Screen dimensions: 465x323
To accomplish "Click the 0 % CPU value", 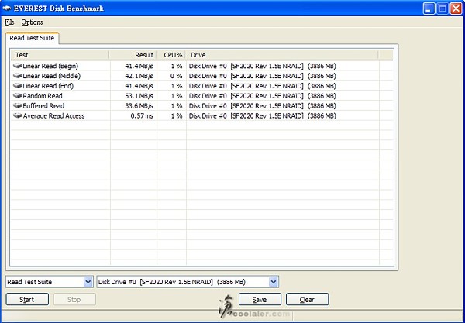I will (x=176, y=76).
